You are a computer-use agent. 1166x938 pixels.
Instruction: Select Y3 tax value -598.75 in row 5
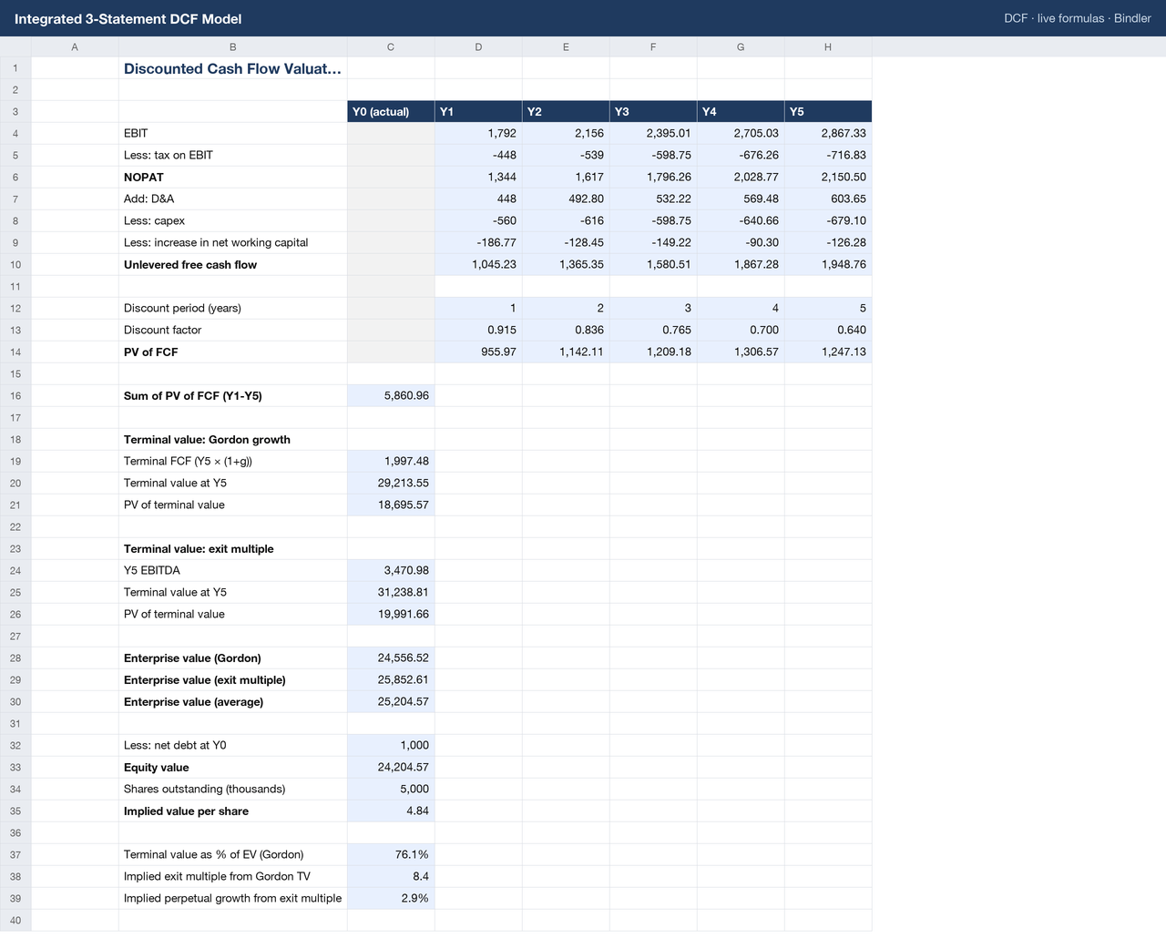(x=653, y=156)
